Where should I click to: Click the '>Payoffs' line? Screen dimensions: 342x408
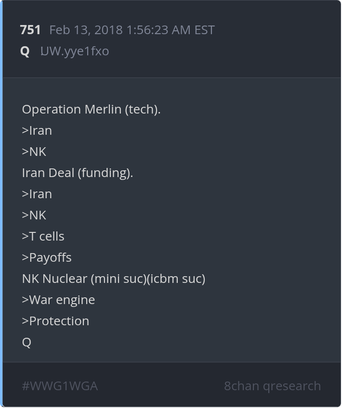47,257
